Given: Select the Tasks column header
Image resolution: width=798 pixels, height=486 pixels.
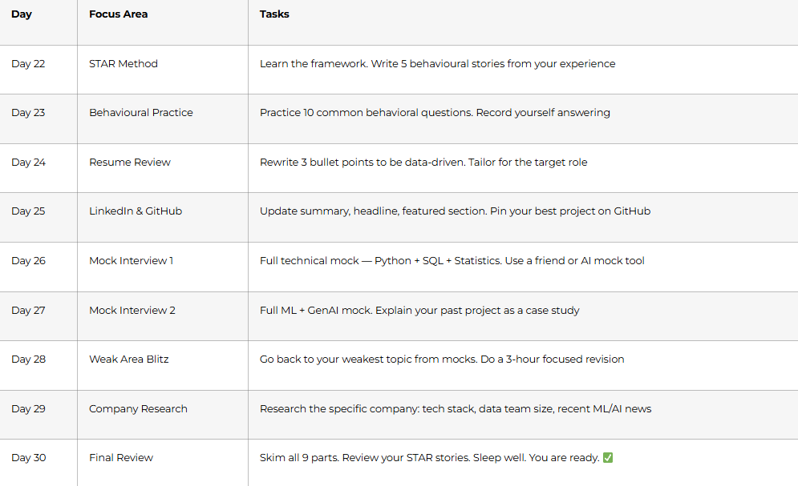Looking at the screenshot, I should [x=274, y=14].
